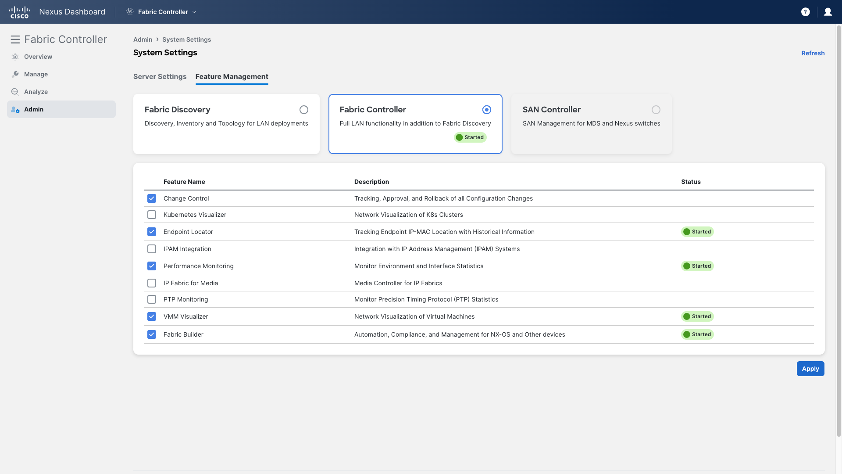Click the Admin user-gear icon
This screenshot has height=474, width=842.
pos(15,109)
